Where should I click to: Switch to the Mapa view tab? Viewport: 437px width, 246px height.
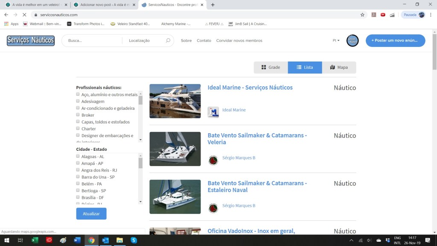[x=339, y=67]
